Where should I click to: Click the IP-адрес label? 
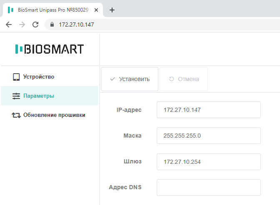129,110
